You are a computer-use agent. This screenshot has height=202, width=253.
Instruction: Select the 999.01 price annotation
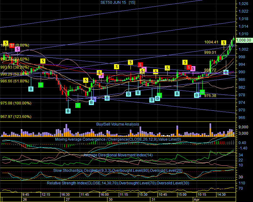tap(210, 53)
